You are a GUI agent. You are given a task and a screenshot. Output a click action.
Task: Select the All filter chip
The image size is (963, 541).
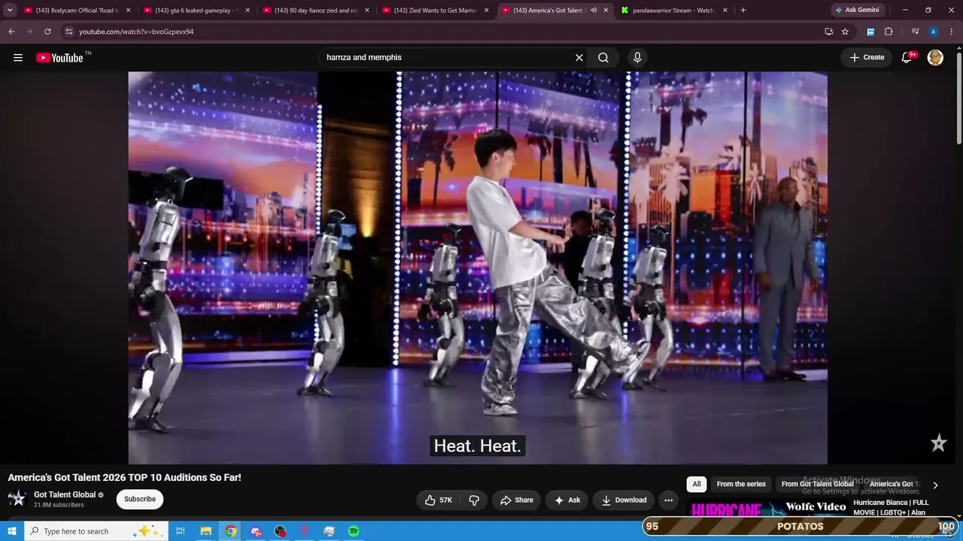[697, 485]
